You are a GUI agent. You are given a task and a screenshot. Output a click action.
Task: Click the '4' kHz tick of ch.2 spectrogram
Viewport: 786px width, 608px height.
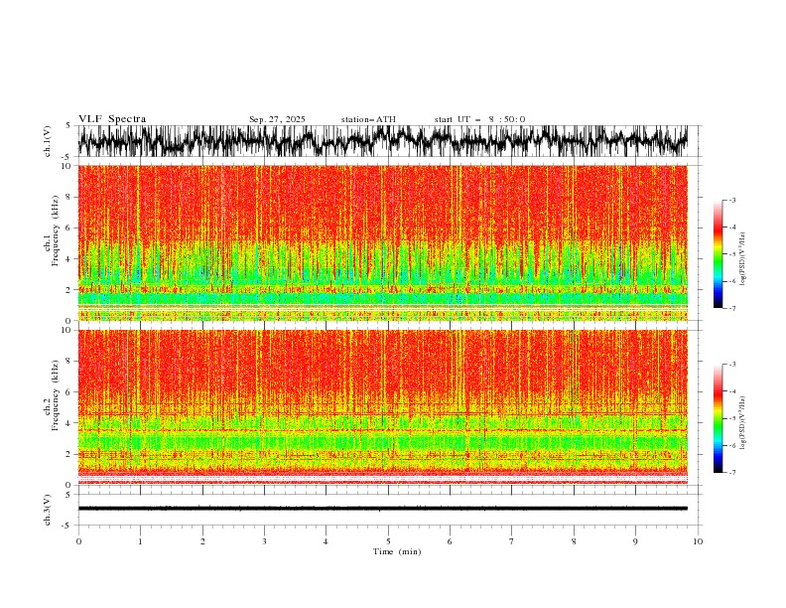point(69,423)
